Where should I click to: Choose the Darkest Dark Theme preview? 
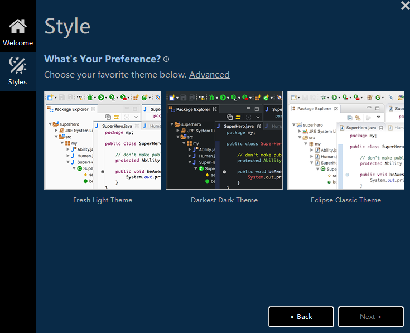224,141
